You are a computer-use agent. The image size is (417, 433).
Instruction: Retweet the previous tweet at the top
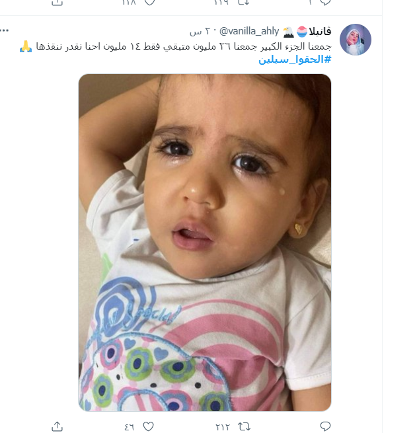point(244,2)
